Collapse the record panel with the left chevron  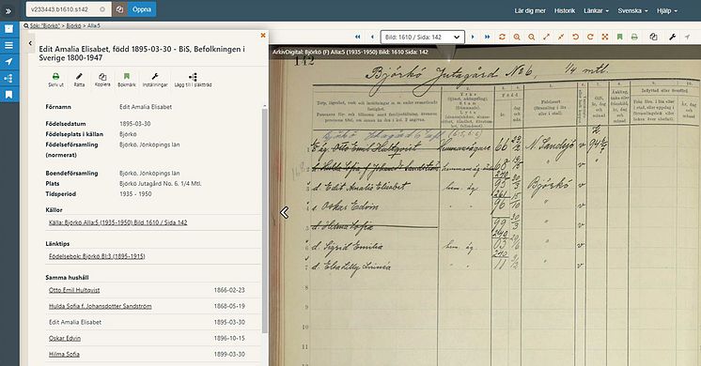[x=30, y=43]
